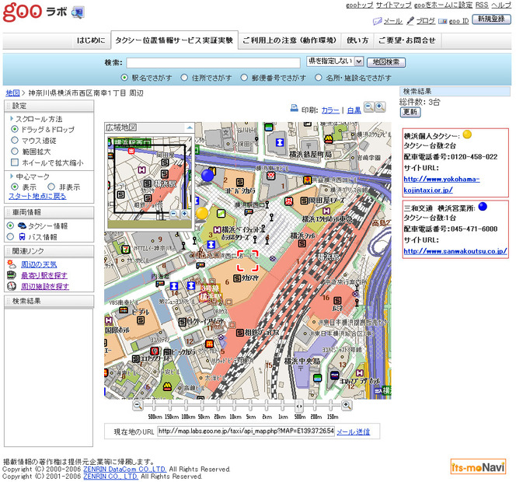Click the 7-Eleven icon on the map
Viewport: 516px width, 482px height.
[x=125, y=250]
